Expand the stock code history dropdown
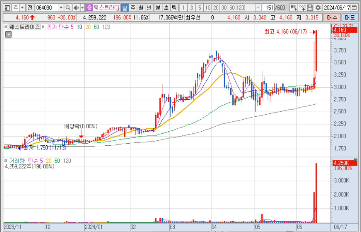 pyautogui.click(x=61, y=8)
